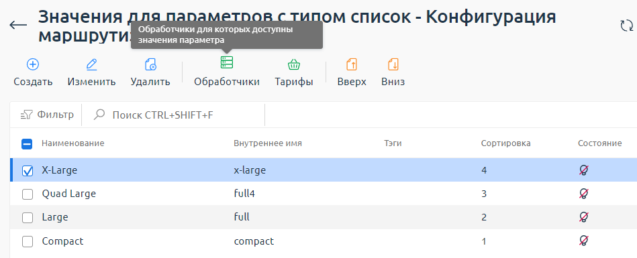
Task: Sort by Сортировка column header
Action: [x=506, y=143]
